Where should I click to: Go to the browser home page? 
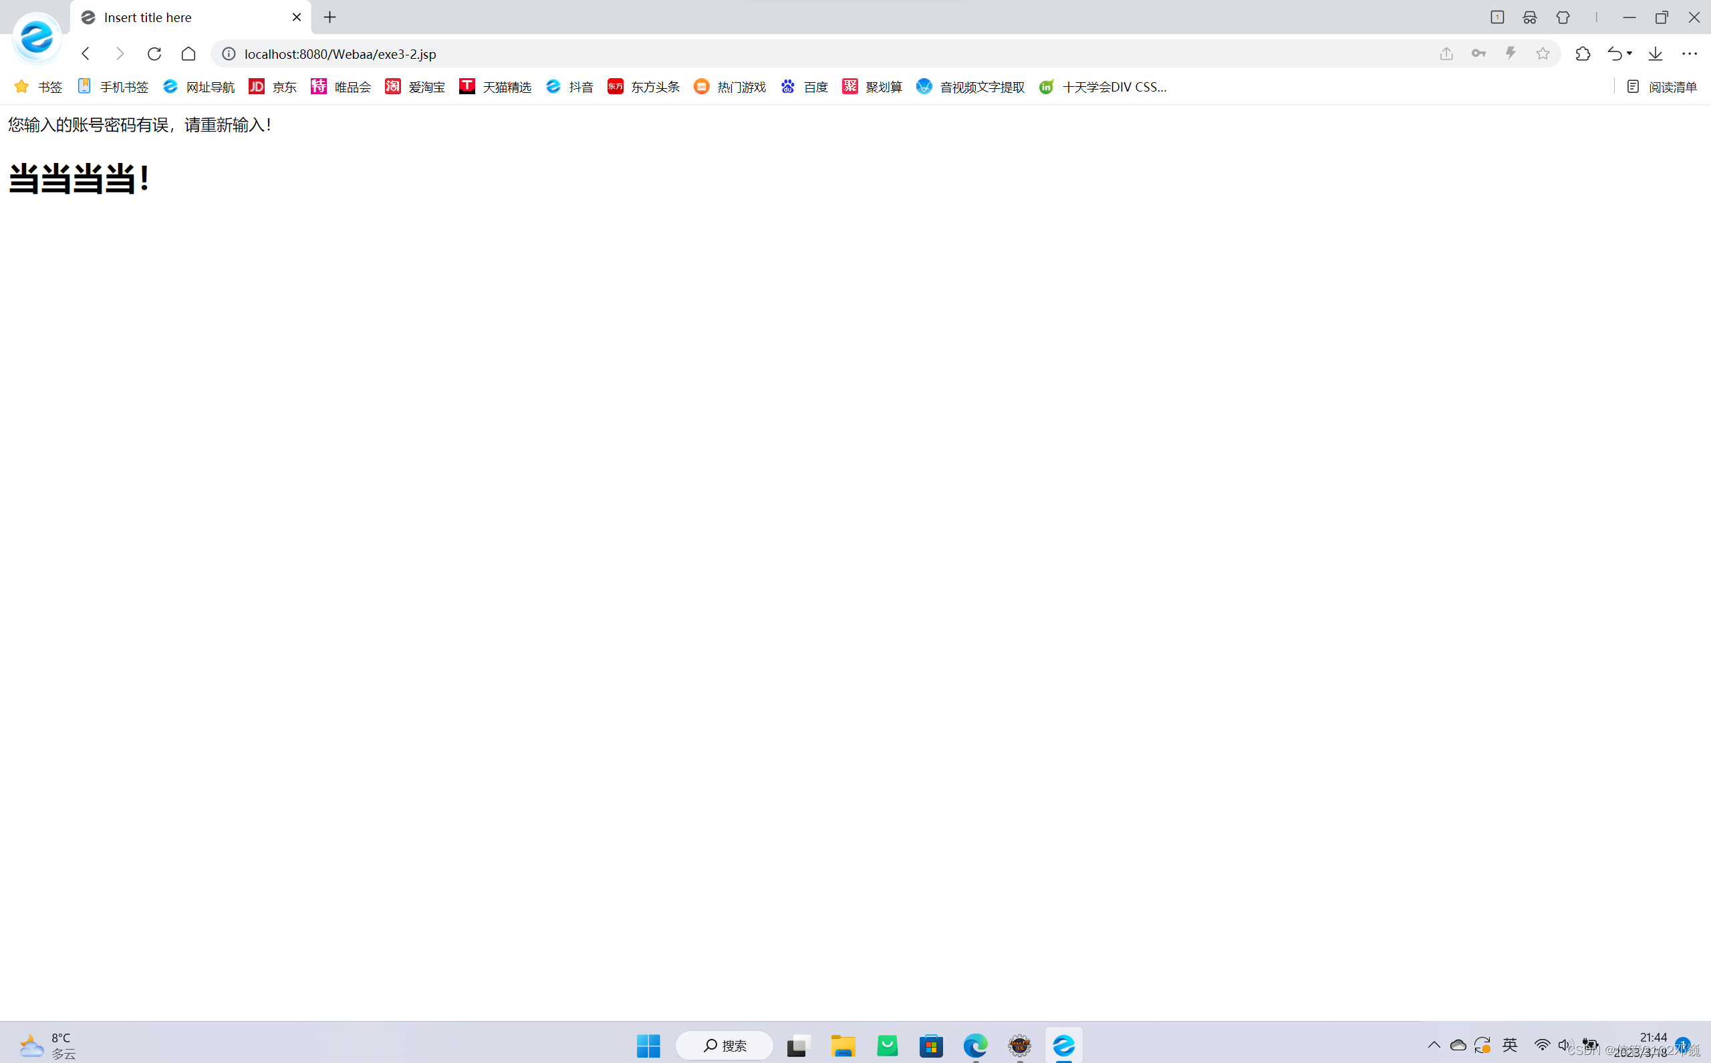pyautogui.click(x=188, y=54)
